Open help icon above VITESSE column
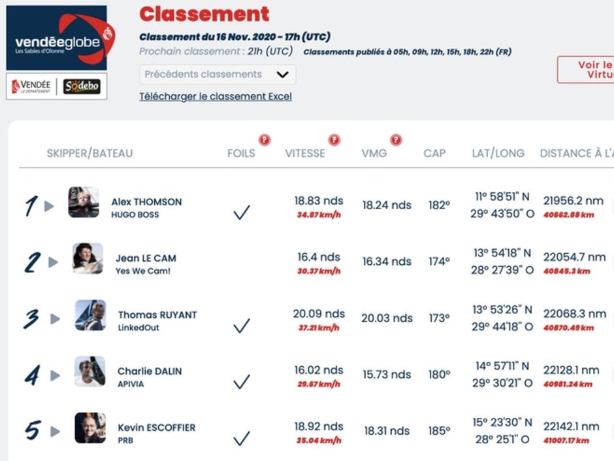The image size is (614, 461). [334, 139]
